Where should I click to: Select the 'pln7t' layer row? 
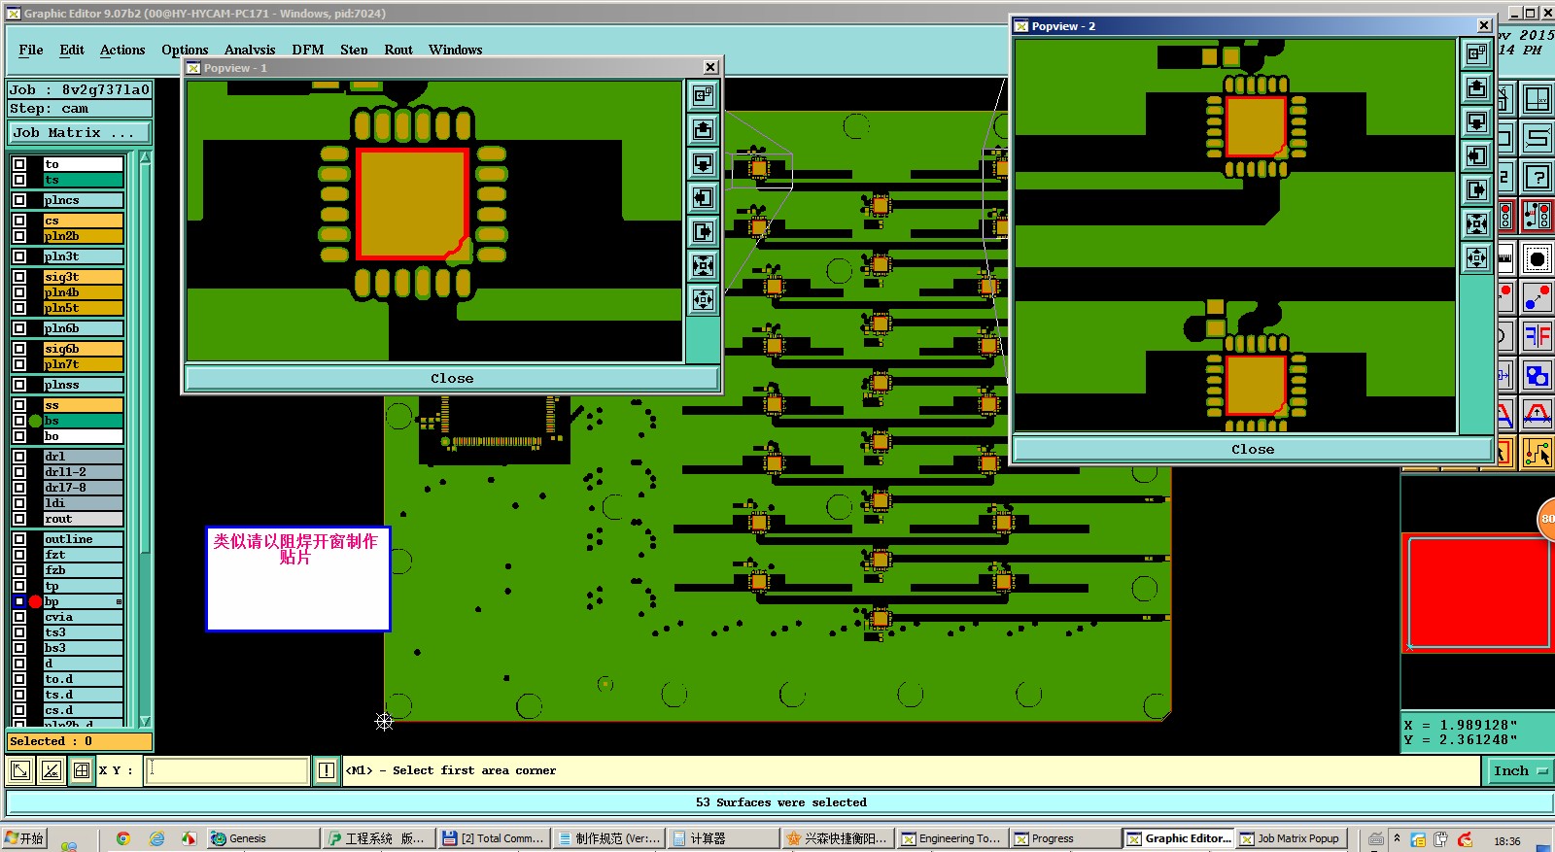83,364
